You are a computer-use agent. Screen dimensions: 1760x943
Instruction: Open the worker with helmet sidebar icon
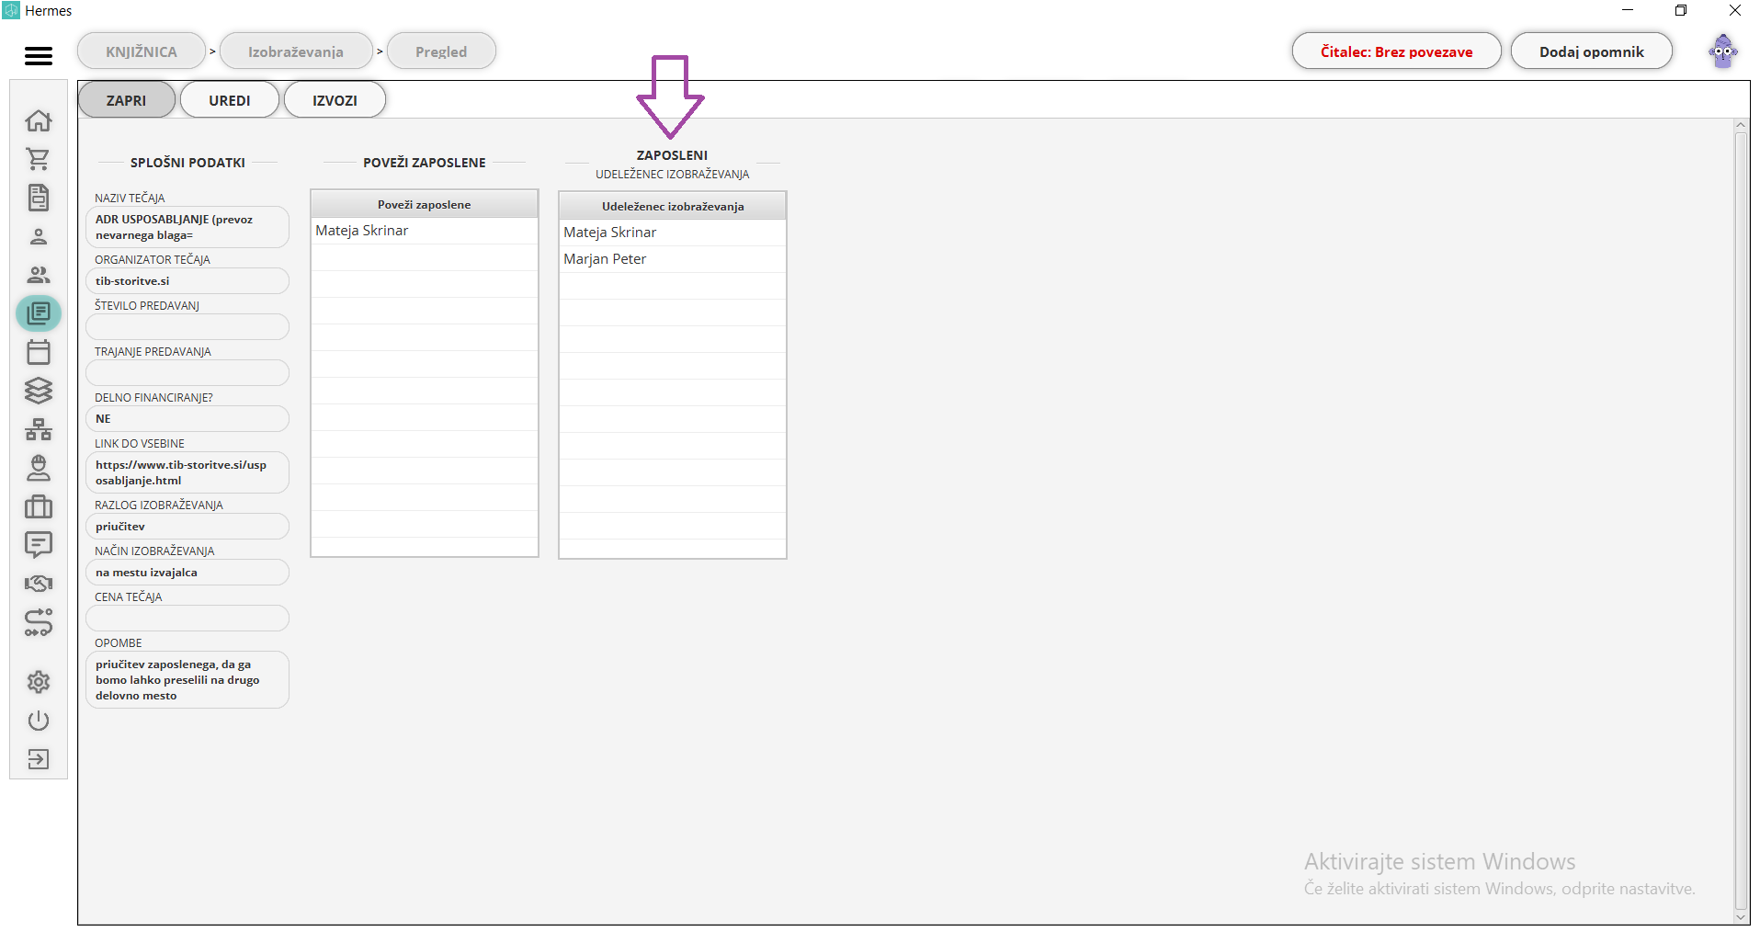pos(39,468)
